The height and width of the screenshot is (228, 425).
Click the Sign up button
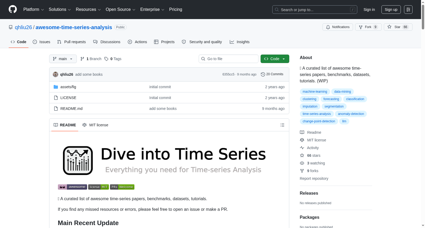[x=391, y=10]
